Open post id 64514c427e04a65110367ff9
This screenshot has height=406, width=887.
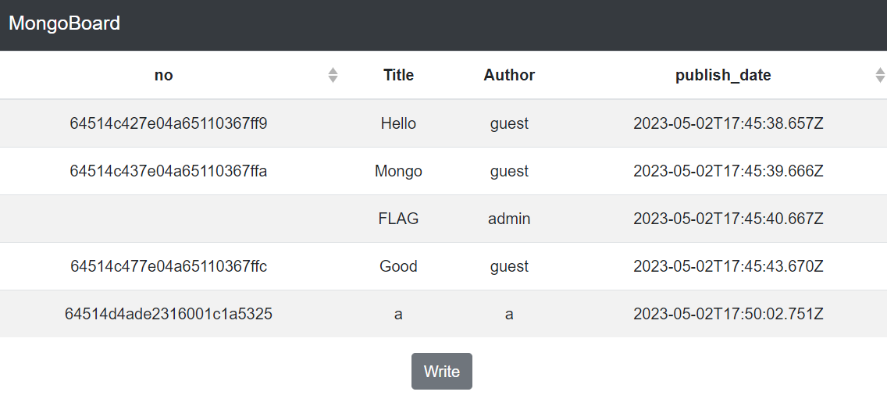pos(169,123)
